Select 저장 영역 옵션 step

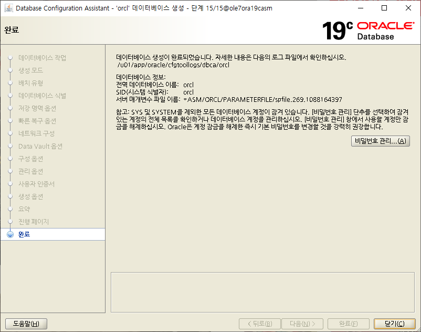(37, 108)
